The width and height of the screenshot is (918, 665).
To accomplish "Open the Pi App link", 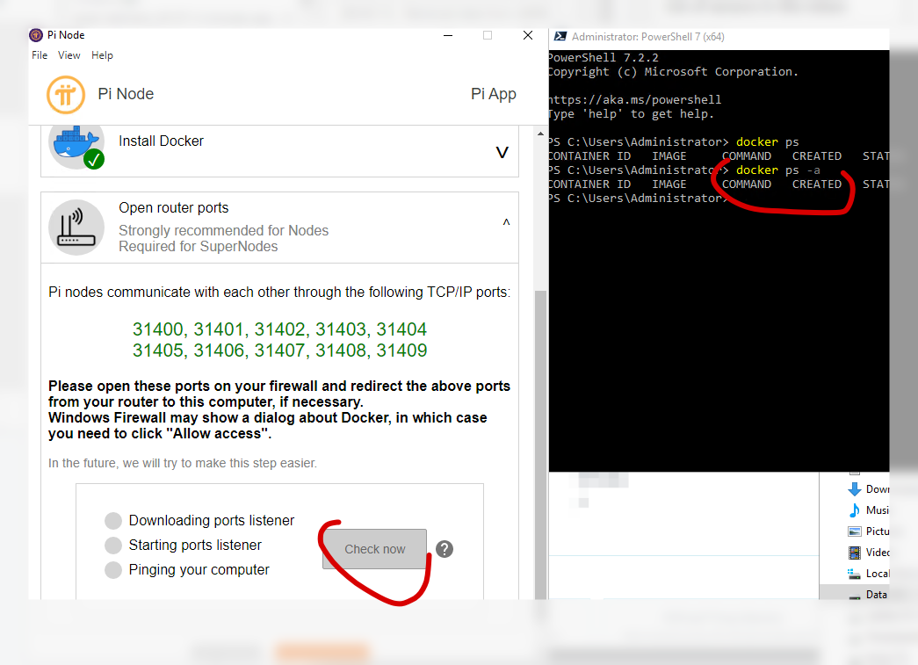I will [x=493, y=94].
